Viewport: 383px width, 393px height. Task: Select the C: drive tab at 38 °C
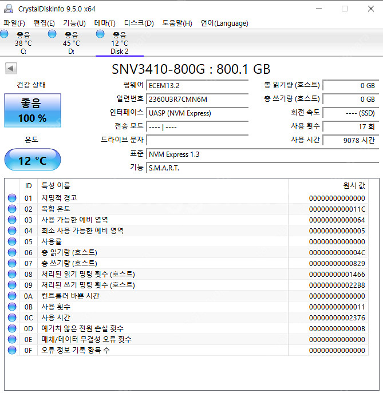tap(23, 43)
